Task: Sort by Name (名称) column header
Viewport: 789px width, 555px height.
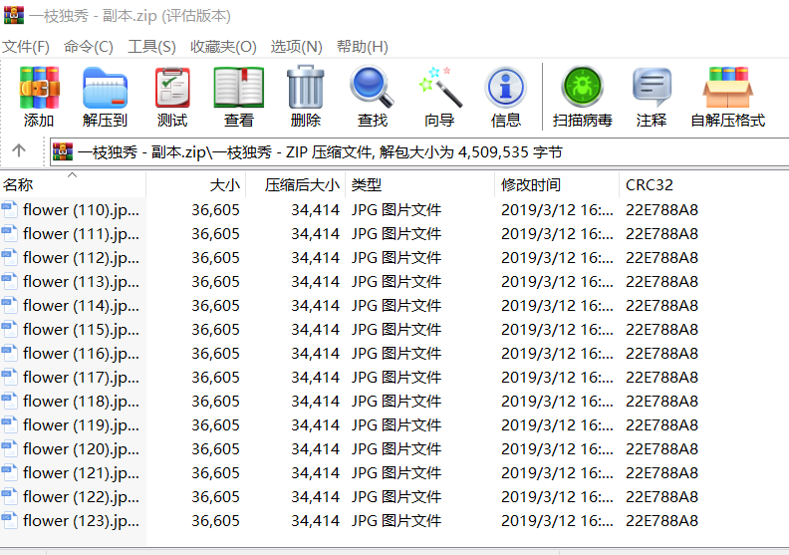Action: [73, 184]
